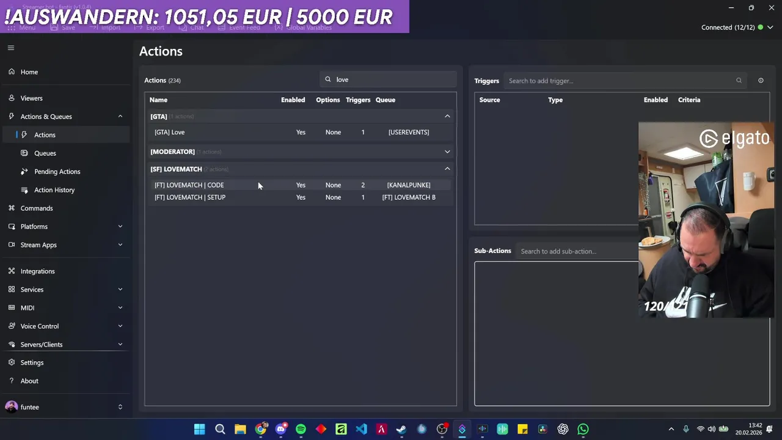This screenshot has width=782, height=440.
Task: Expand the MIDI sidebar group
Action: click(120, 308)
